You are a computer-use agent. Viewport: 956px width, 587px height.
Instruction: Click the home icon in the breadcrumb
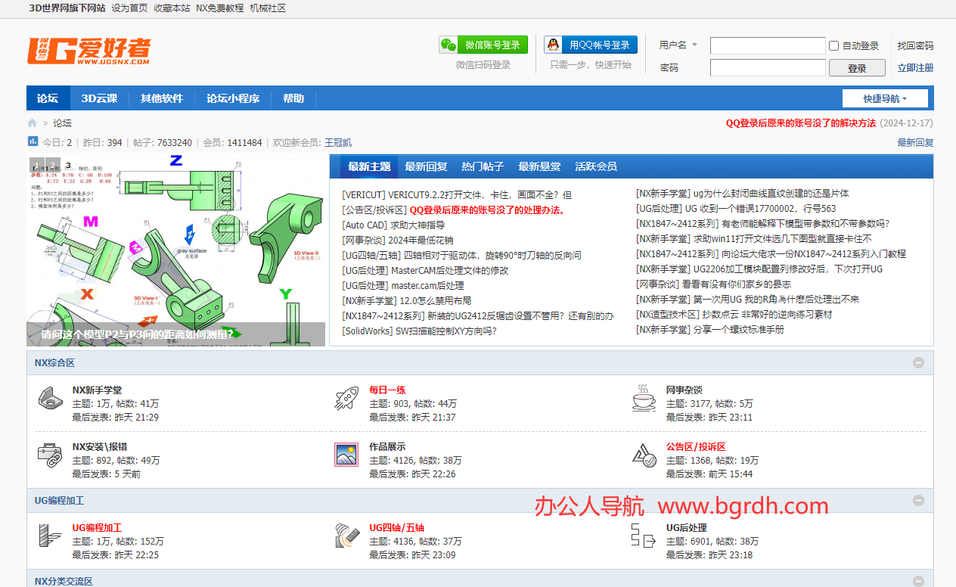pos(32,123)
